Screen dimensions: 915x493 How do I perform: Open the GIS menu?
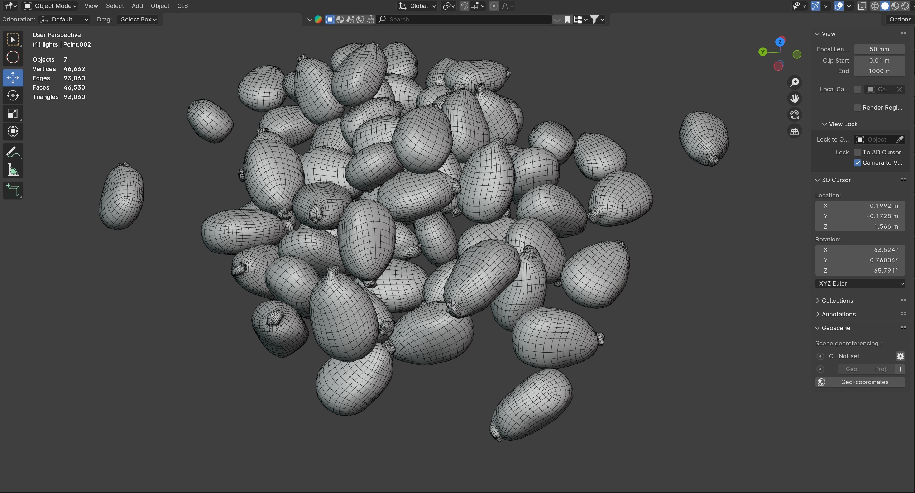click(x=182, y=6)
